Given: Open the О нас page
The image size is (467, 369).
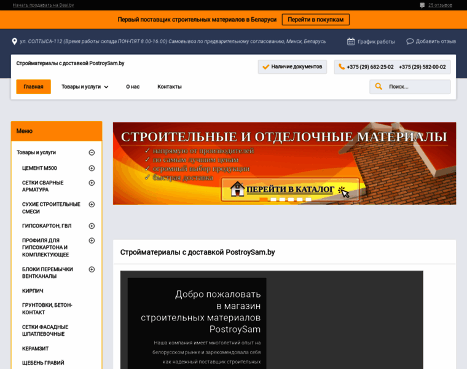Looking at the screenshot, I should [x=133, y=87].
